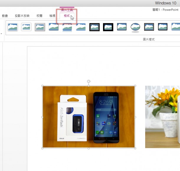Viewport: 180px width, 171px height.
Task: Apply the second white beveled frame picture style
Action: click(x=26, y=27)
